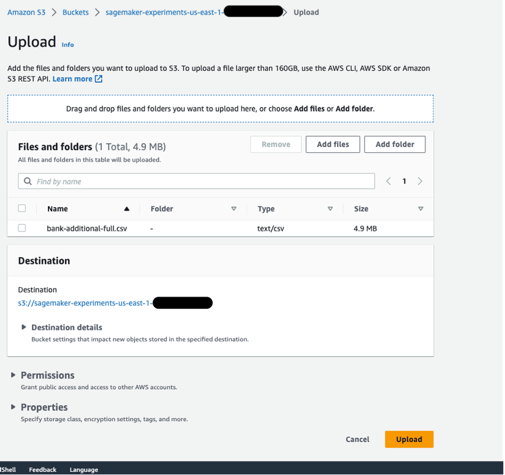This screenshot has width=505, height=475.
Task: Click the Size column sort arrow
Action: point(420,209)
